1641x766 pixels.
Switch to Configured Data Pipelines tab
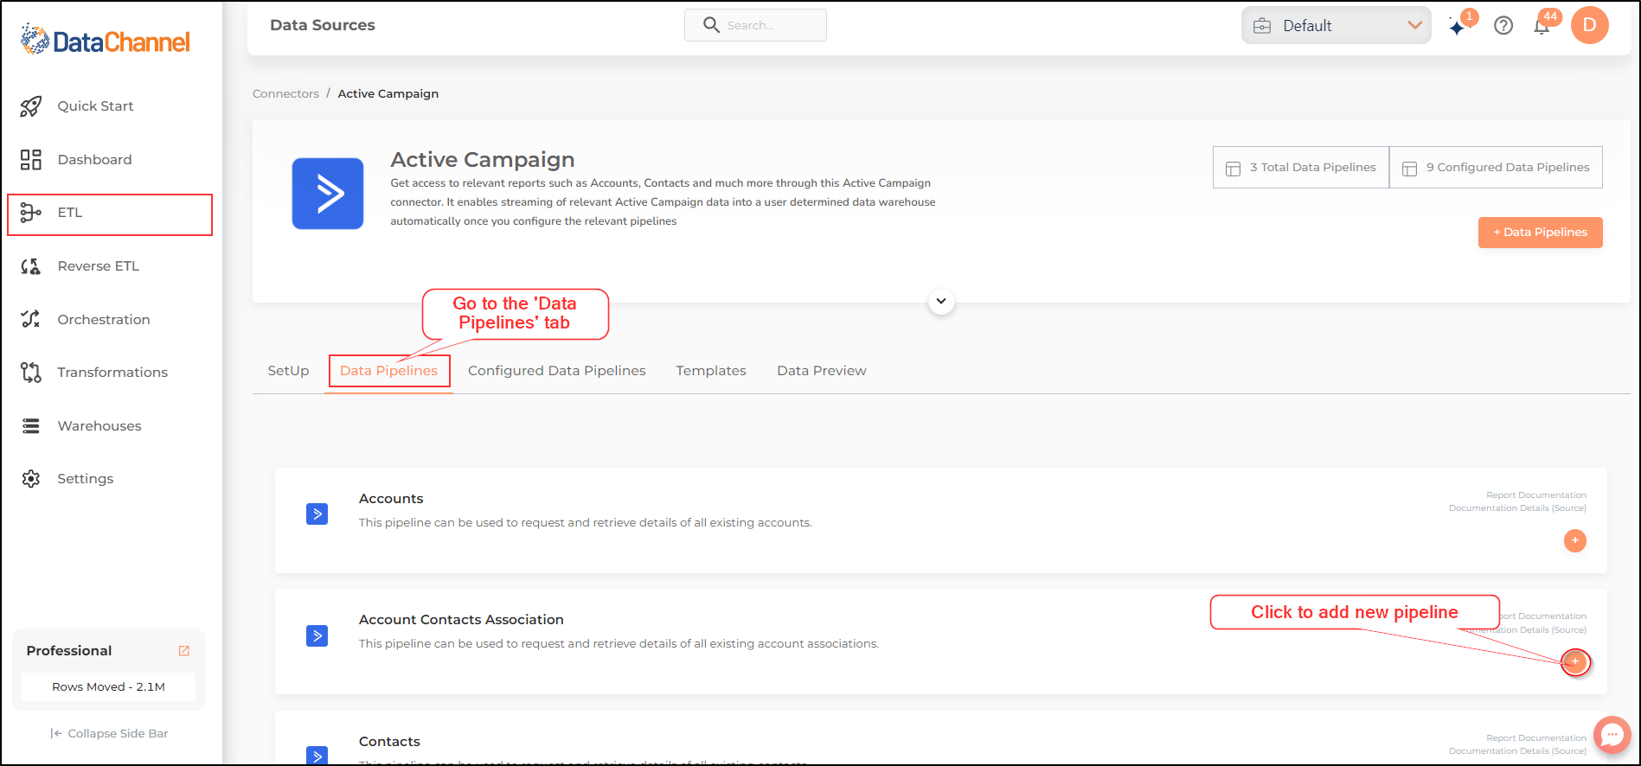coord(557,371)
